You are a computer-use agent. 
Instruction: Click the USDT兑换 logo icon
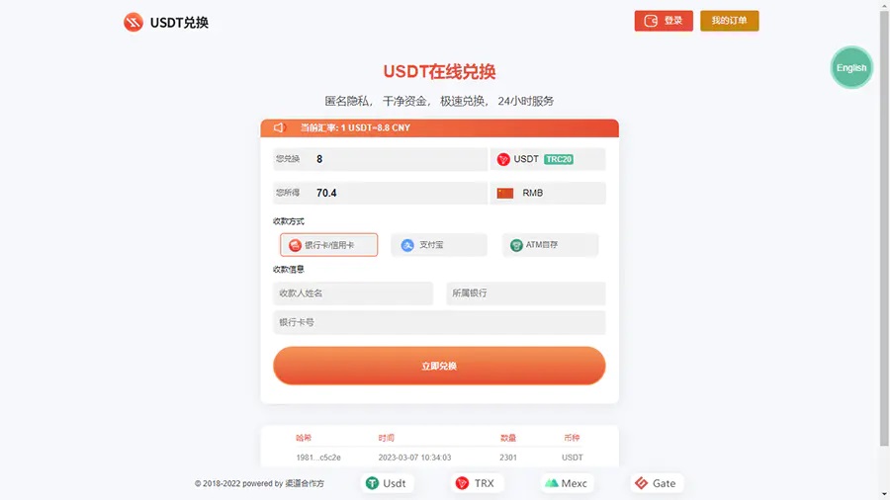133,22
